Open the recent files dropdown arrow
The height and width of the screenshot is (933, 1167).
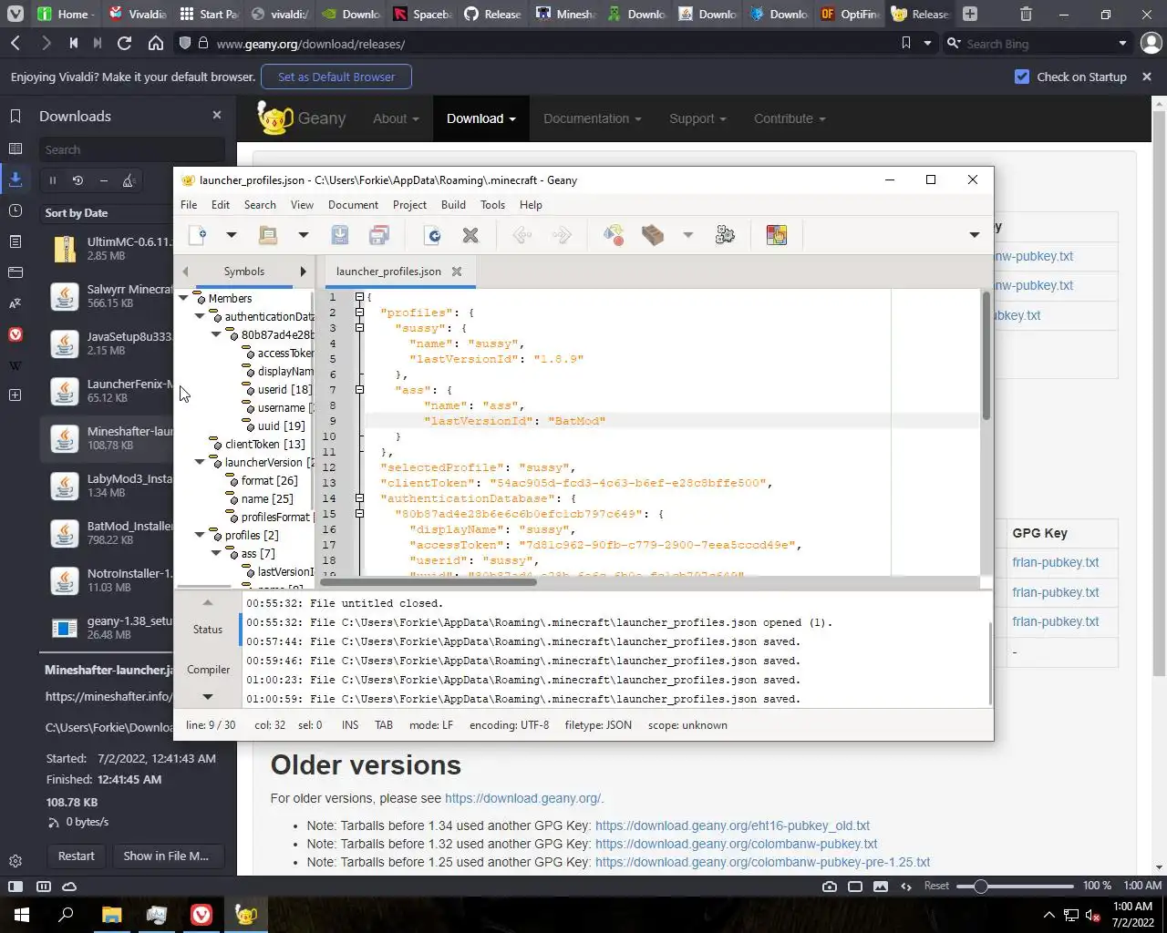tap(303, 235)
